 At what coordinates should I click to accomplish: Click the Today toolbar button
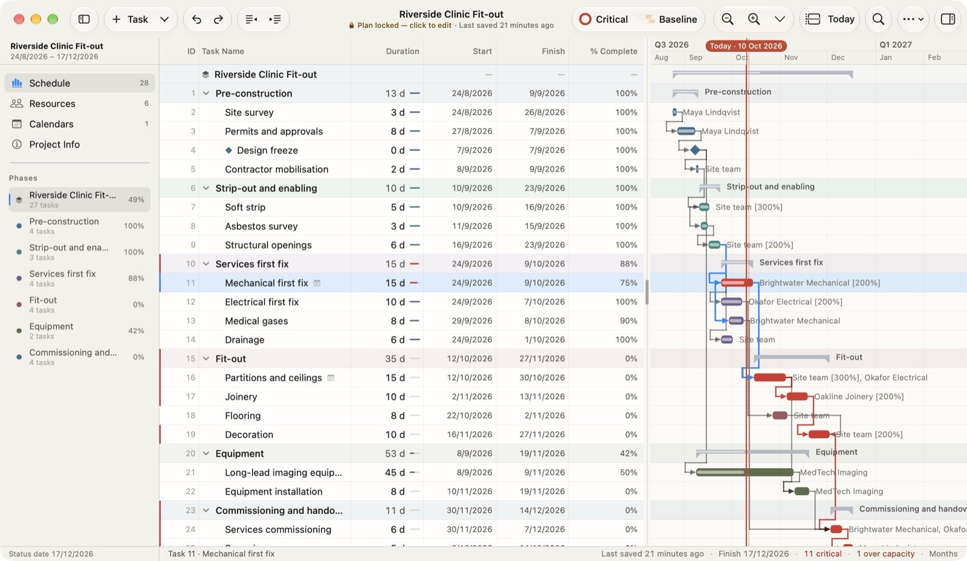(x=830, y=19)
